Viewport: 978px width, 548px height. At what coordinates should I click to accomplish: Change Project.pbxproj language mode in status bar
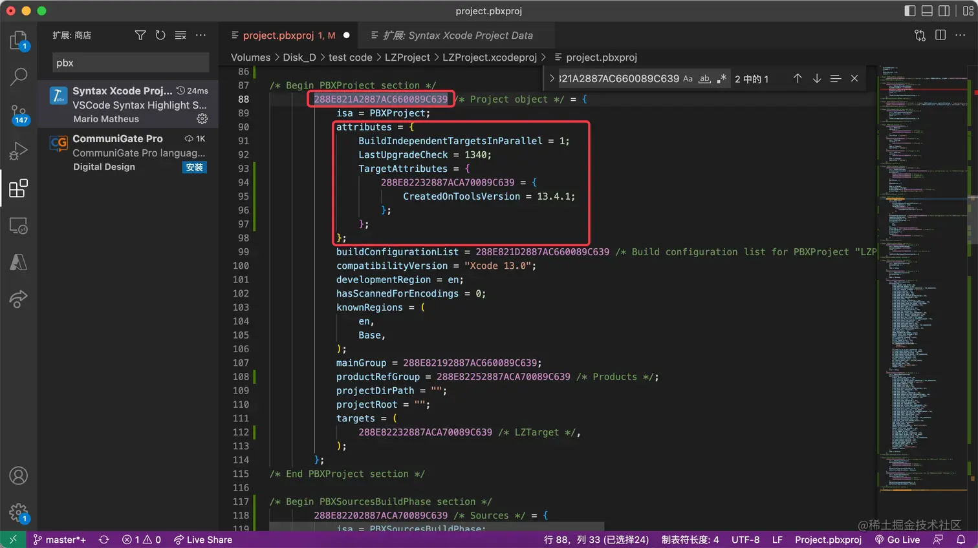click(828, 540)
